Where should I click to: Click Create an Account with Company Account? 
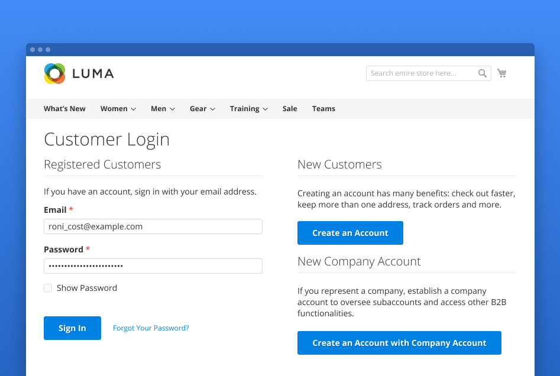coord(399,343)
